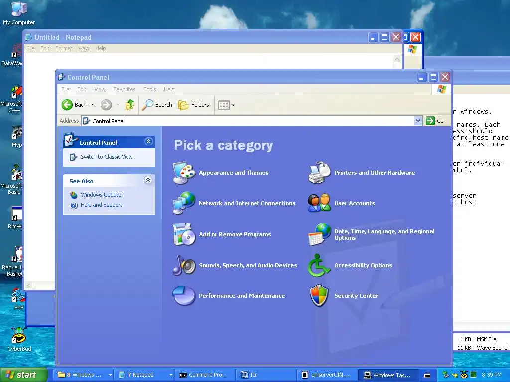
Task: Click the User Accounts link text
Action: pos(355,203)
